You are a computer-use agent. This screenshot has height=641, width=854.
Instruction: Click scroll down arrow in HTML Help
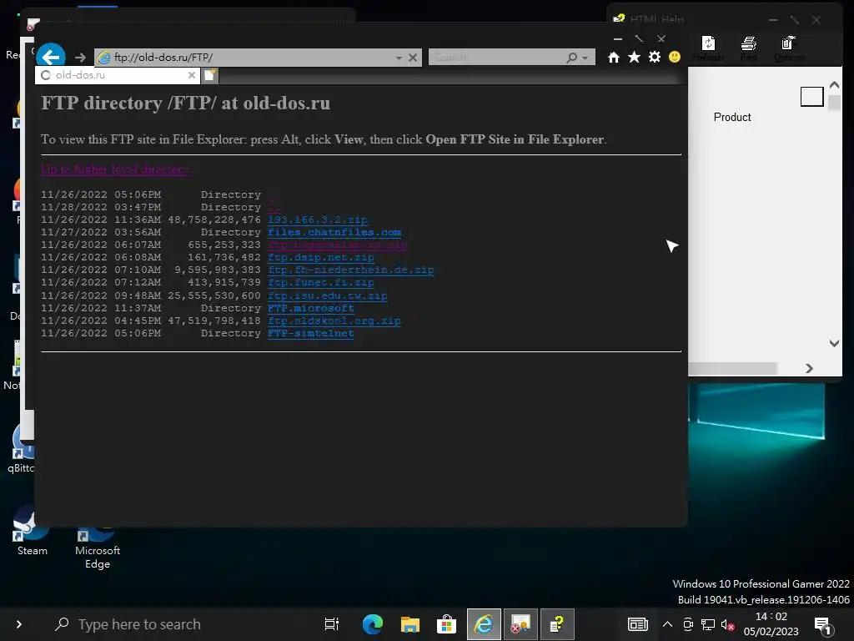[834, 343]
